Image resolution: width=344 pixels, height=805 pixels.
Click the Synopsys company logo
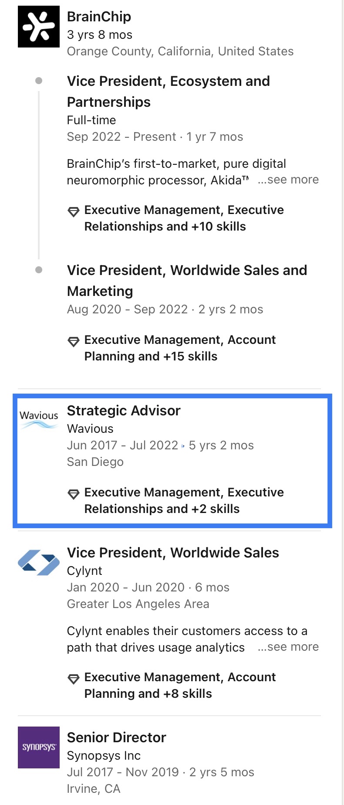(x=39, y=747)
